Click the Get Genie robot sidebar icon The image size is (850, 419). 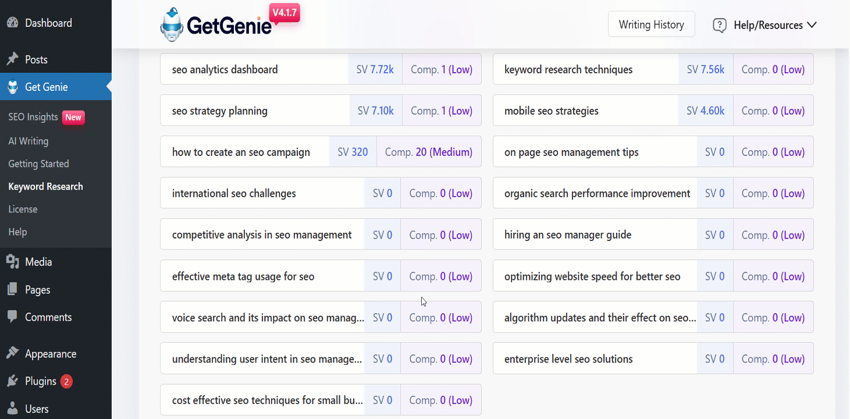pos(12,87)
